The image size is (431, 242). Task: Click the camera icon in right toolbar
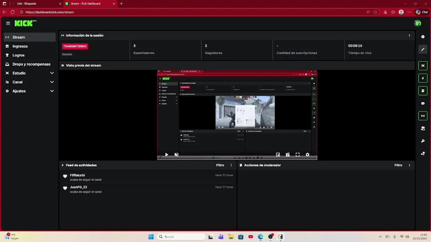click(423, 128)
